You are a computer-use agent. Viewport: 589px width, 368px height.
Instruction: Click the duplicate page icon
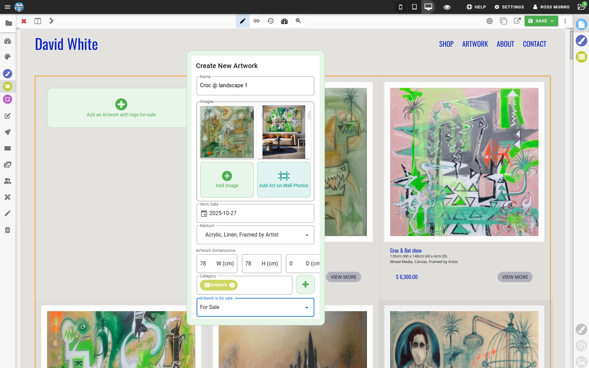503,21
